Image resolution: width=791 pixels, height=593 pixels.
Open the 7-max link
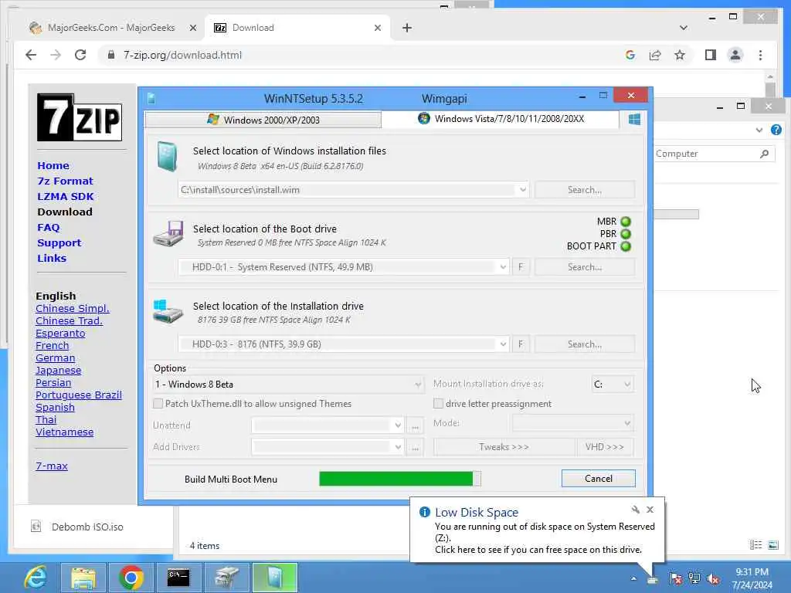52,466
